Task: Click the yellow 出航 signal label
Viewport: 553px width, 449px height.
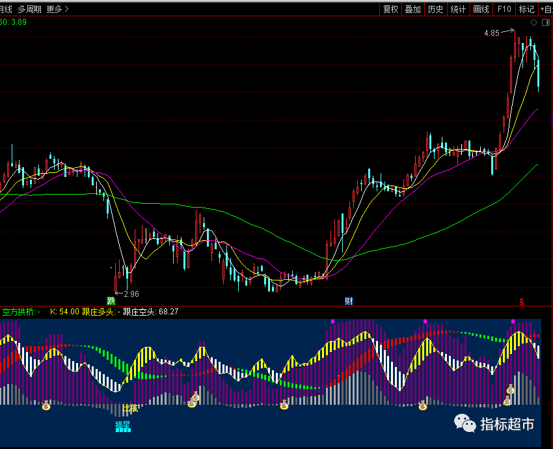Action: click(130, 409)
